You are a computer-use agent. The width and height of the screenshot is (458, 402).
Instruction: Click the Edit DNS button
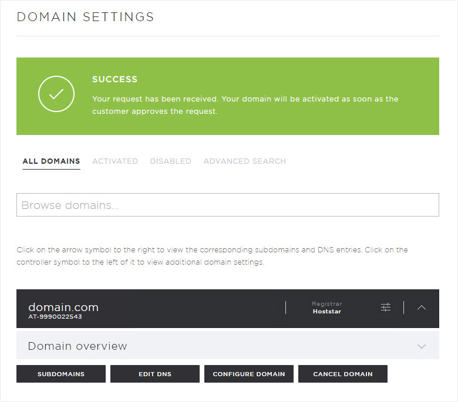tap(155, 374)
